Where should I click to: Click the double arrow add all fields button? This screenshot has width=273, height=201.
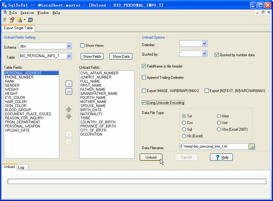pos(69,91)
